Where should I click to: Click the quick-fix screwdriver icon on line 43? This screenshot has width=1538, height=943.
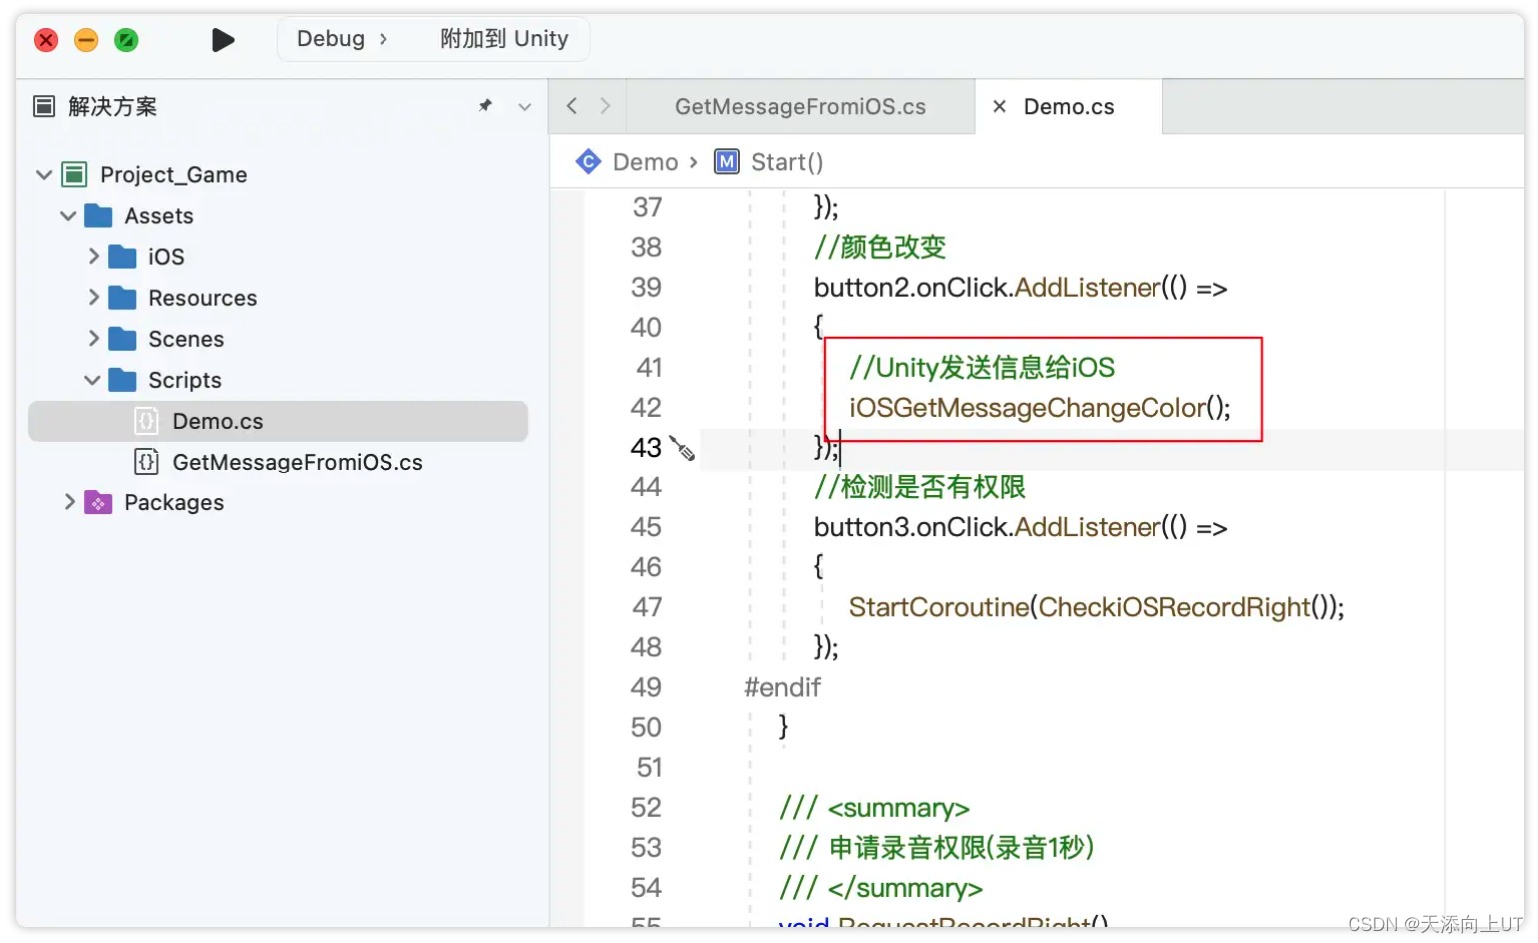[682, 448]
